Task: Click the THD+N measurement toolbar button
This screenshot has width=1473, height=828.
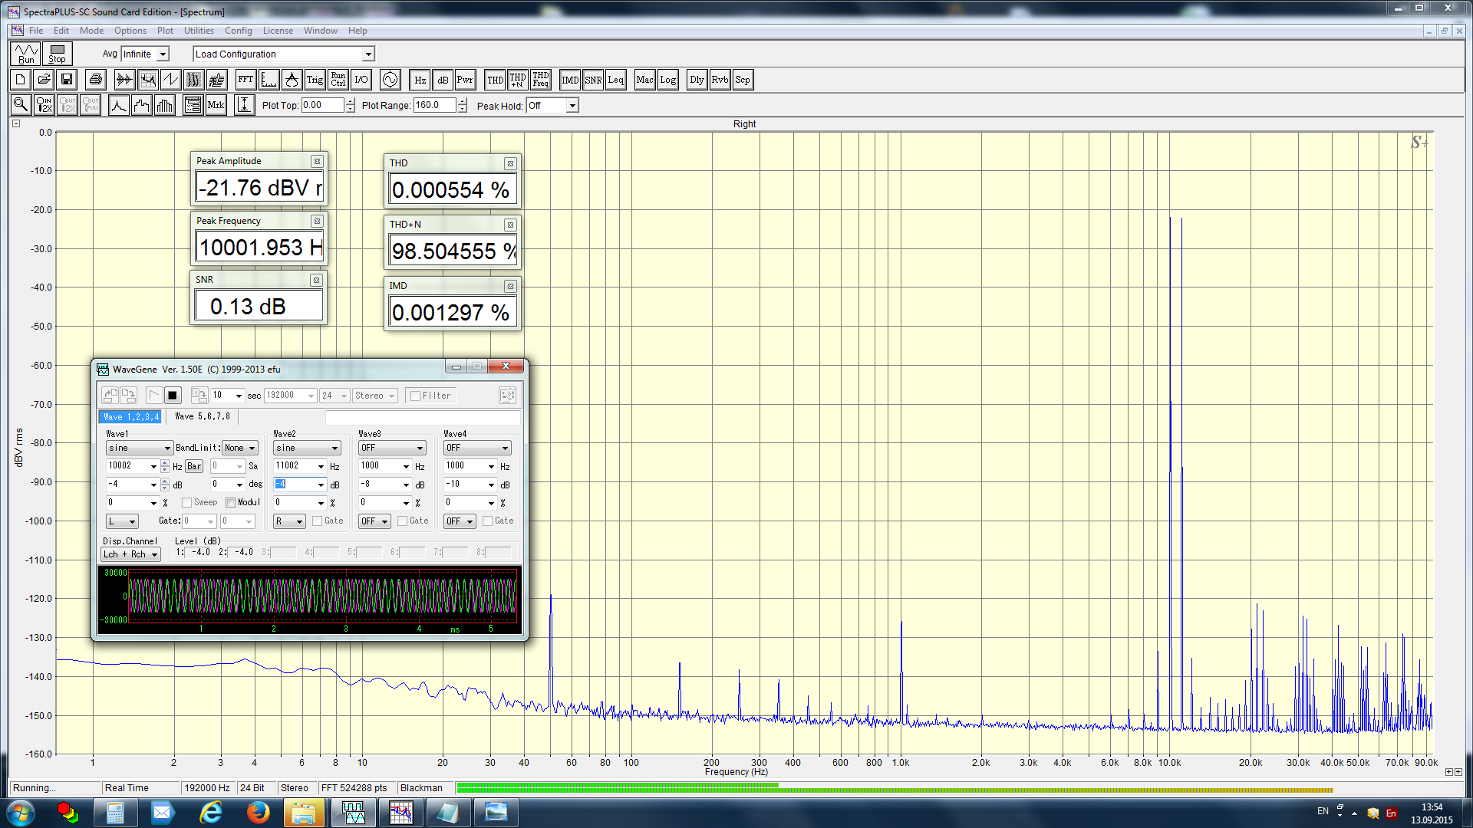Action: (518, 80)
